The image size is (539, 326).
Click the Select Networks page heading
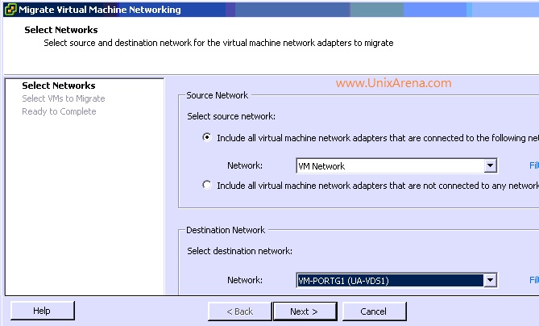(x=61, y=30)
